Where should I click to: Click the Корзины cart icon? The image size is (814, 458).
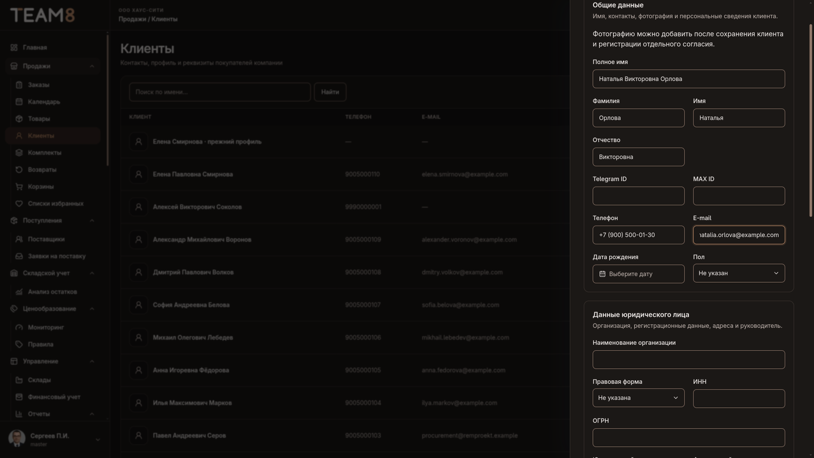[19, 187]
